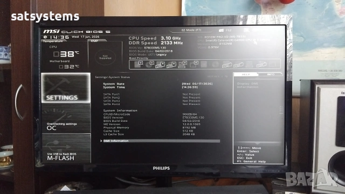Select the SATA Port2 row label
Viewport: 345px width, 194px height.
pyautogui.click(x=112, y=98)
